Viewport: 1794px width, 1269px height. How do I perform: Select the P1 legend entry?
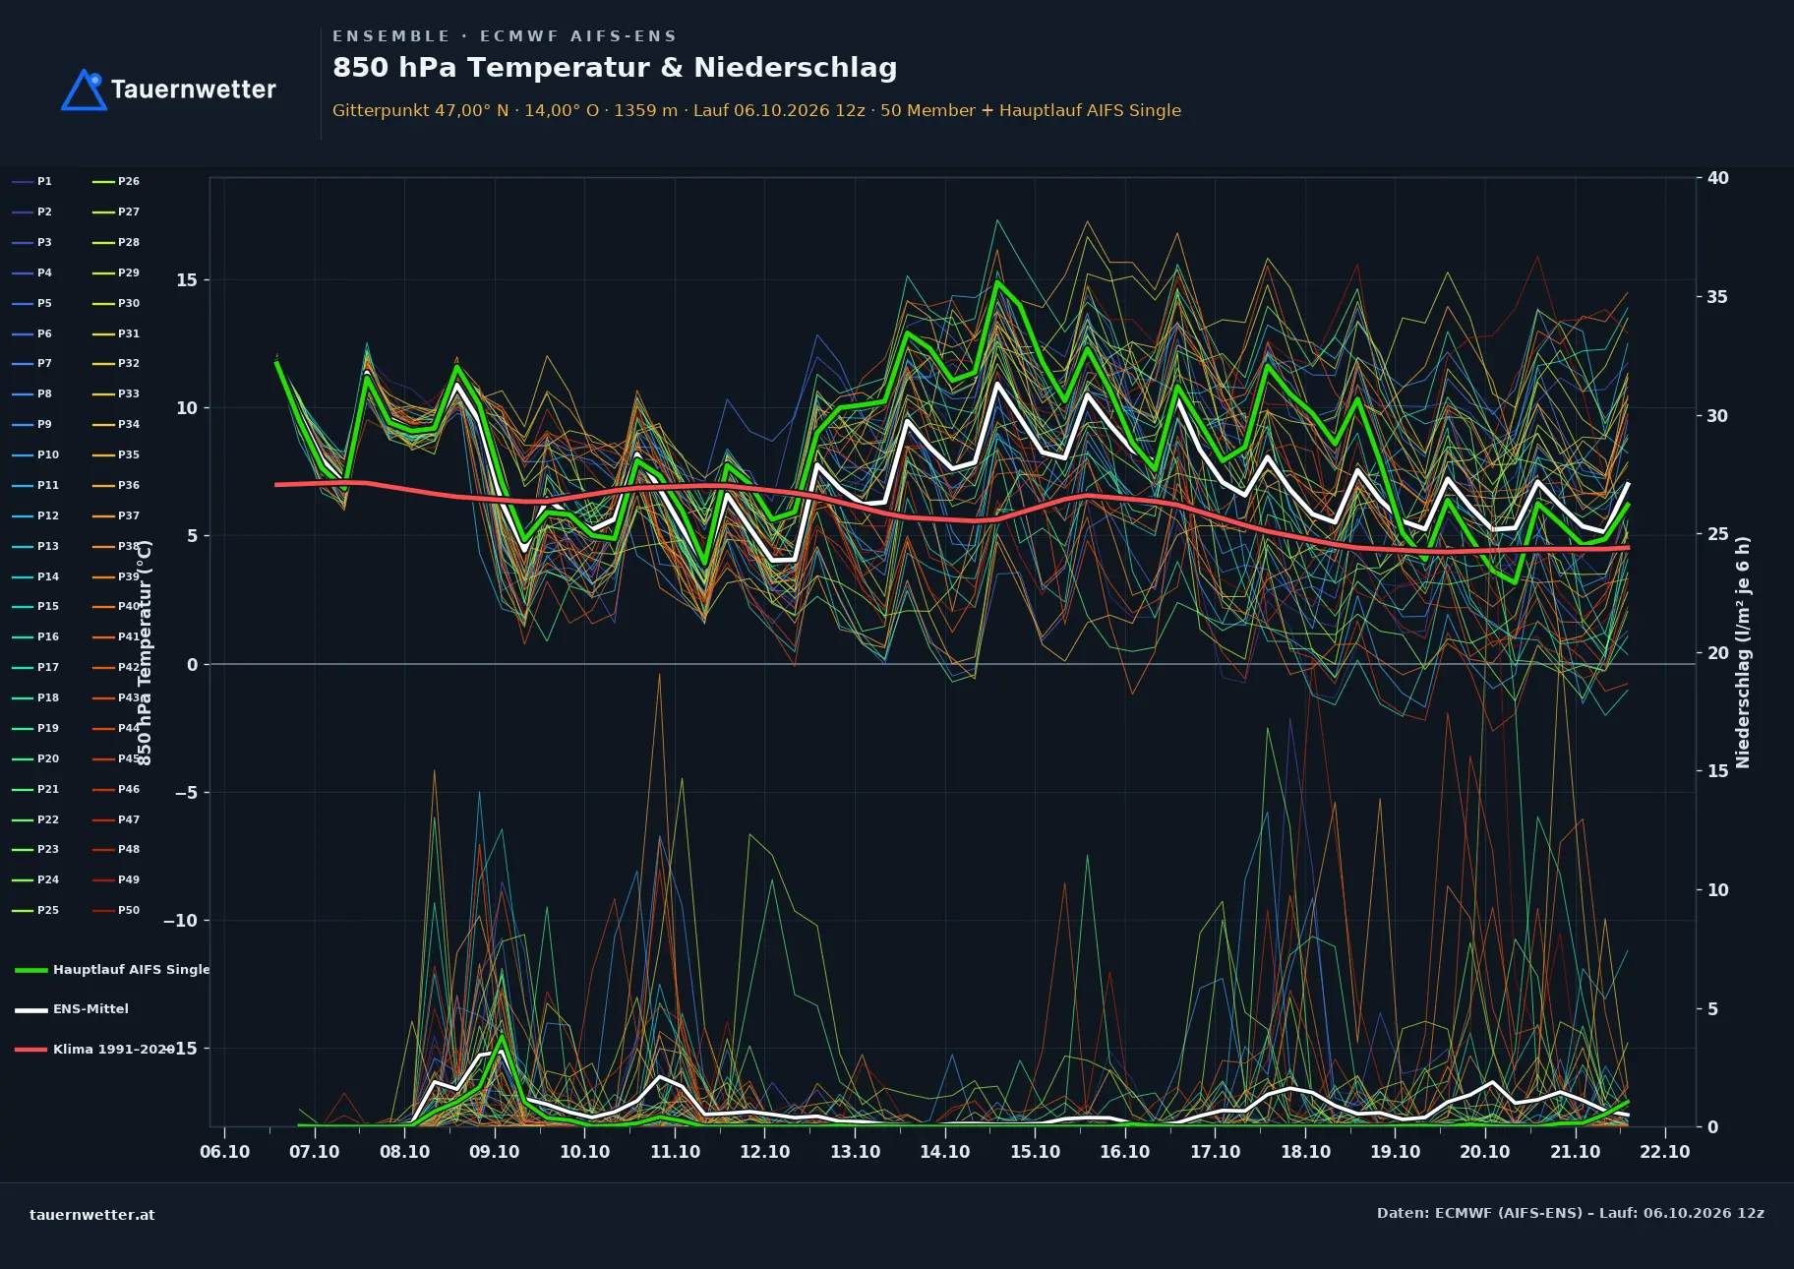tap(32, 181)
